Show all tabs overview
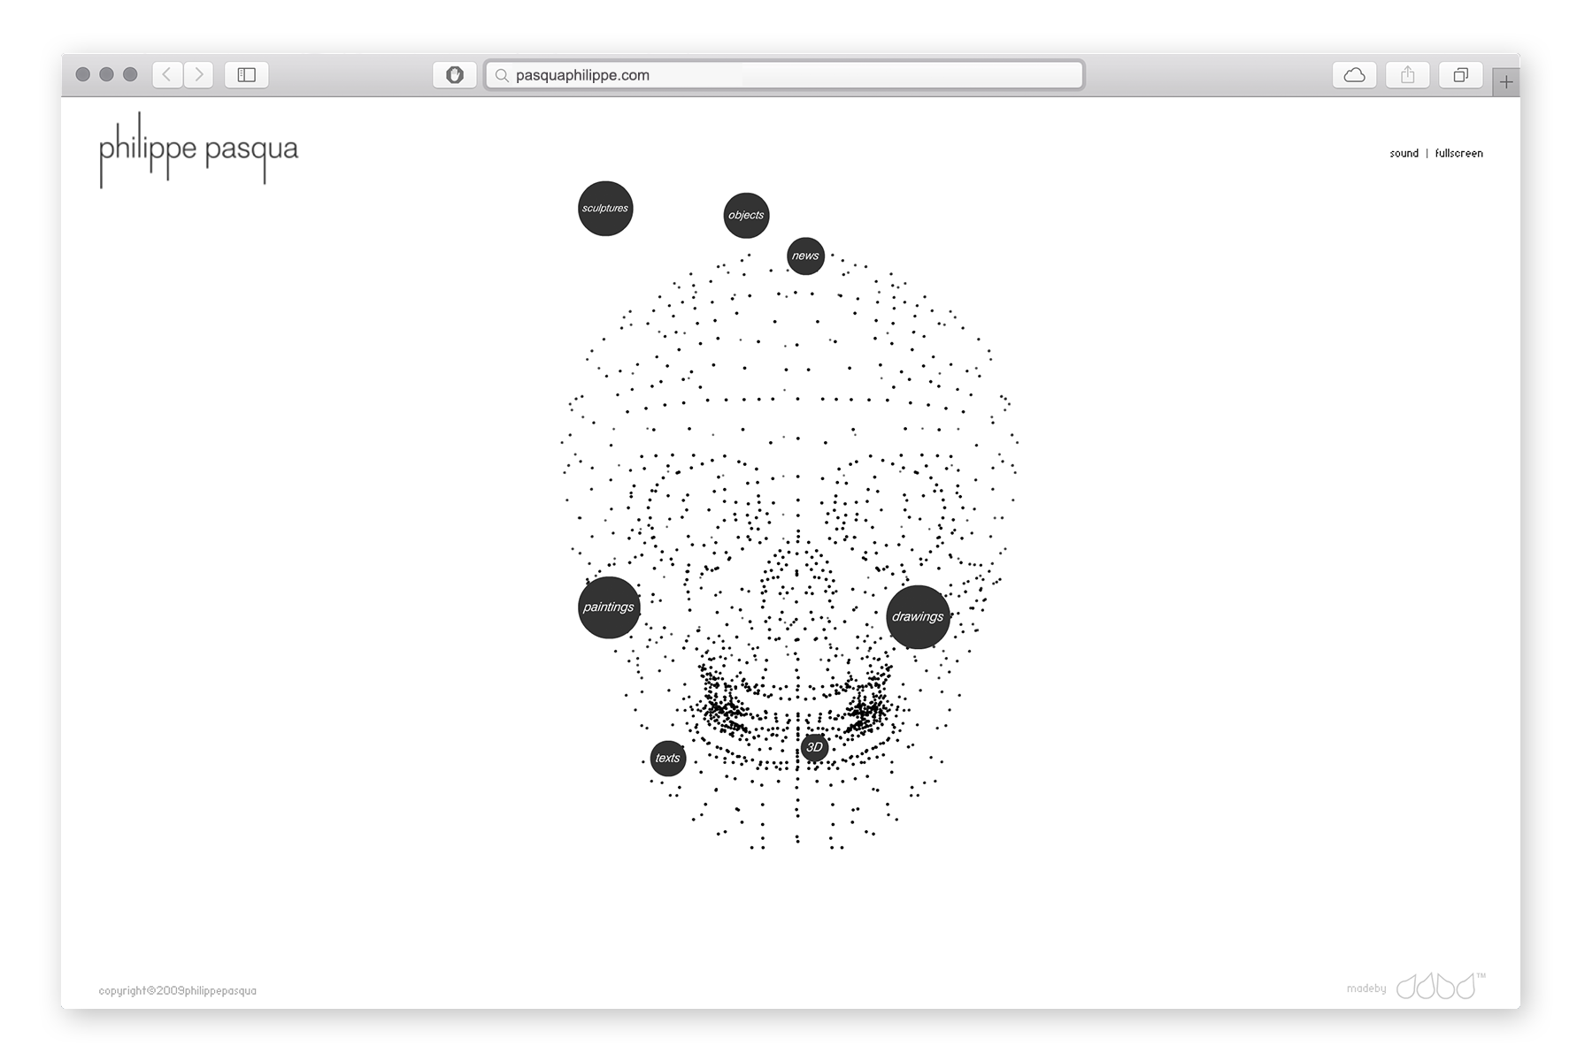The height and width of the screenshot is (1061, 1577). 1460,75
